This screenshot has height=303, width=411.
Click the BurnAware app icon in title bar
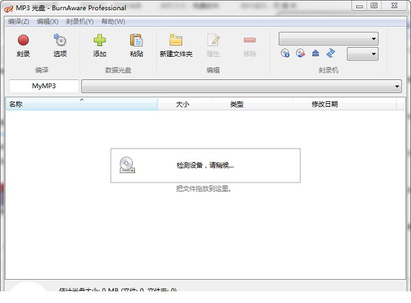(8, 9)
